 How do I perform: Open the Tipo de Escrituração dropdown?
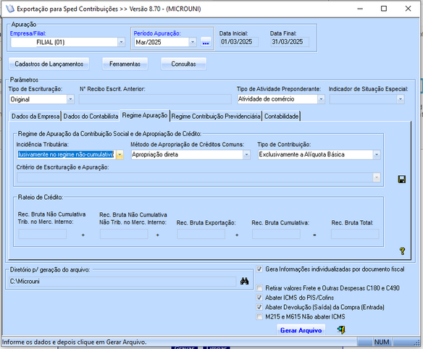70,99
